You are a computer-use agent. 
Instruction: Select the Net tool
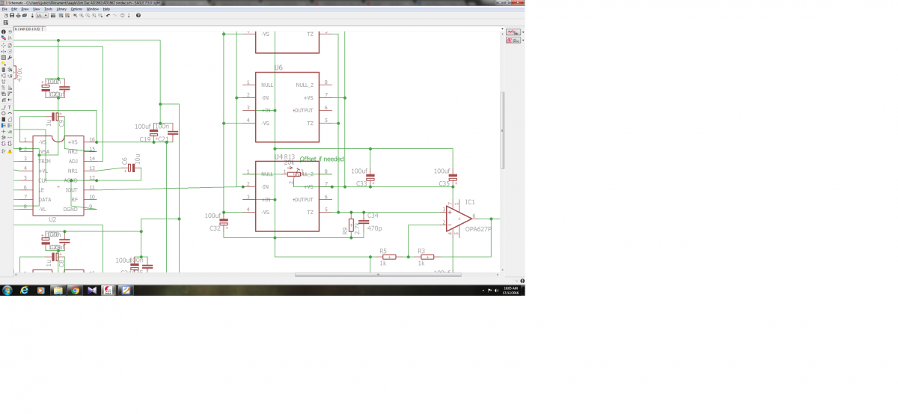coord(10,125)
